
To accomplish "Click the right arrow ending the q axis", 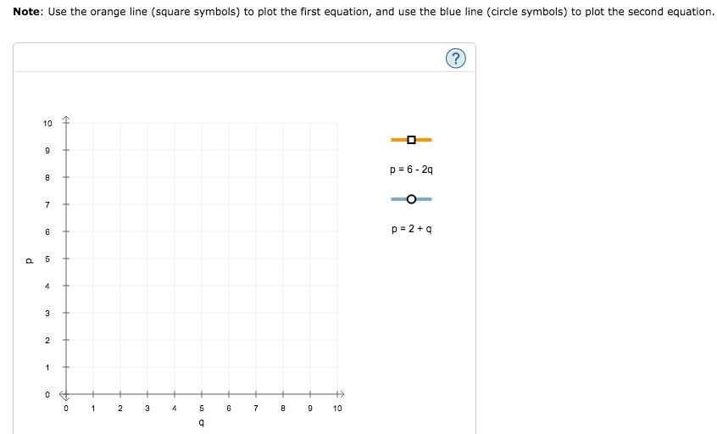I will pos(341,394).
